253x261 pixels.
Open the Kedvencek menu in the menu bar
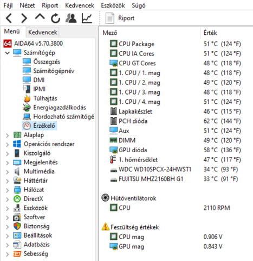pyautogui.click(x=80, y=5)
